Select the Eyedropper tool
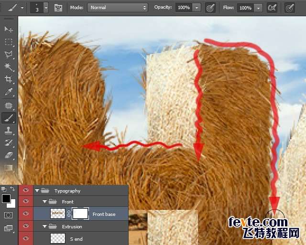Image resolution: width=306 pixels, height=245 pixels. pyautogui.click(x=9, y=92)
